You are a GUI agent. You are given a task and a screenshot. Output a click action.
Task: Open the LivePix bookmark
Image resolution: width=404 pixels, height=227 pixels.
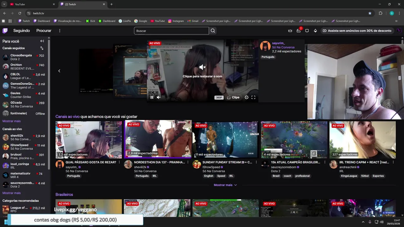(125, 21)
